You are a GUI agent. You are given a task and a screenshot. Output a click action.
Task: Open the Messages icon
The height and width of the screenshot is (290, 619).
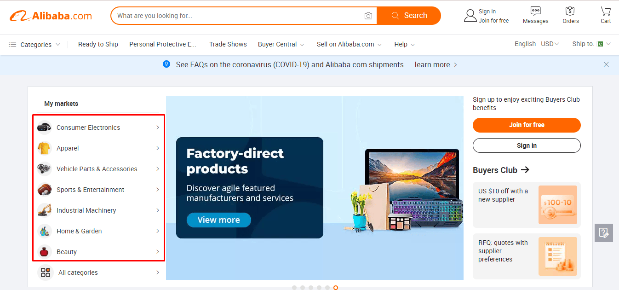(x=535, y=11)
